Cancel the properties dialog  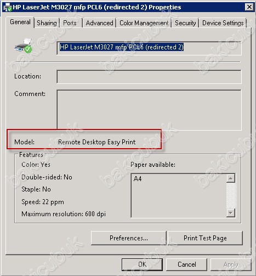click(186, 264)
